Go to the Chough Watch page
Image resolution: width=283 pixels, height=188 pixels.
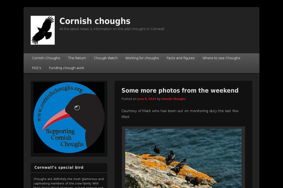(106, 58)
